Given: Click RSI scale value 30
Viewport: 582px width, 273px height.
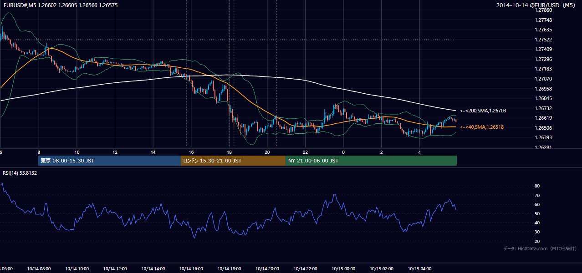Looking at the screenshot, I should (x=537, y=232).
